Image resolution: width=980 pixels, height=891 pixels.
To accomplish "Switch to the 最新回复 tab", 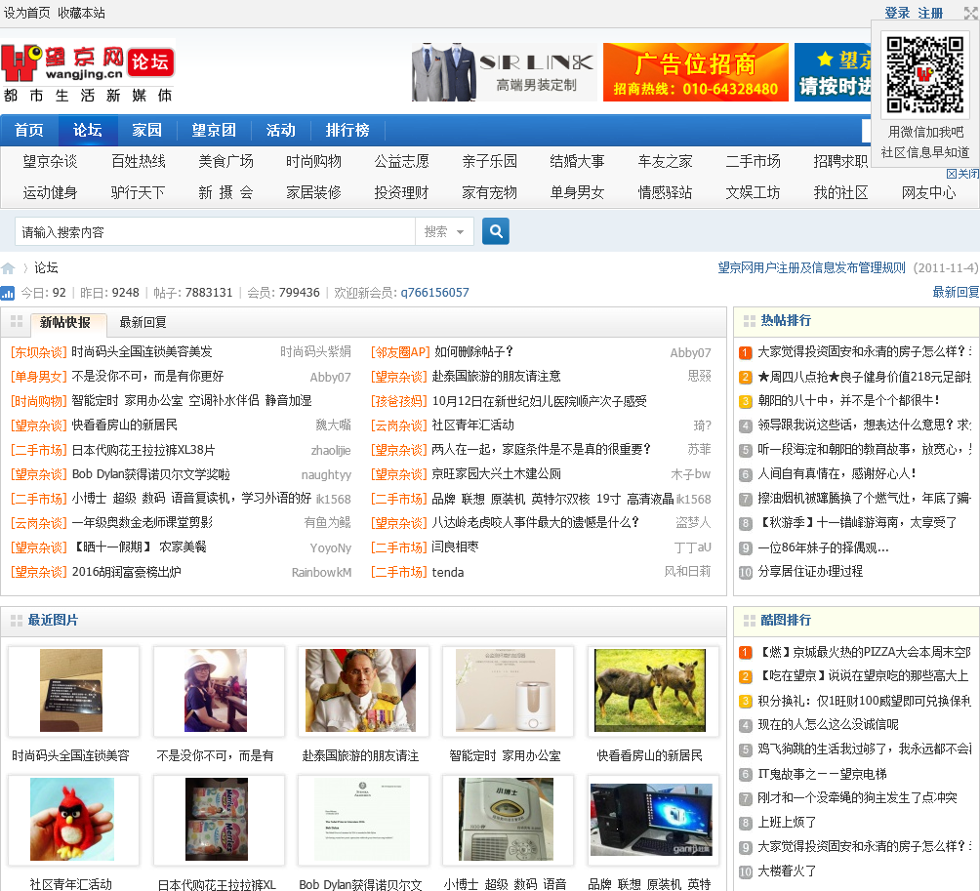I will [x=143, y=322].
